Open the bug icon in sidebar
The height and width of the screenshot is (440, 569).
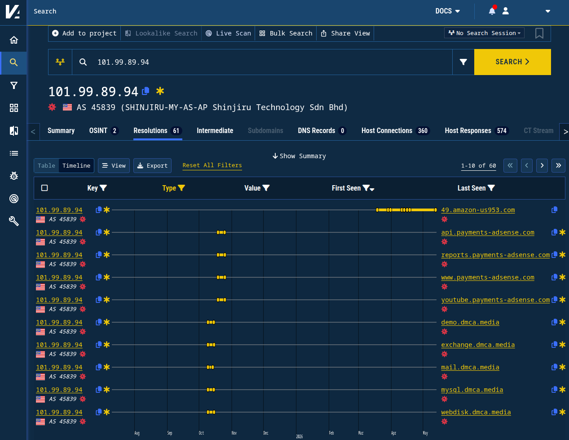(x=14, y=176)
